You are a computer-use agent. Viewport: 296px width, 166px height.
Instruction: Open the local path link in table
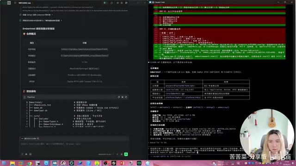pyautogui.click(x=84, y=55)
